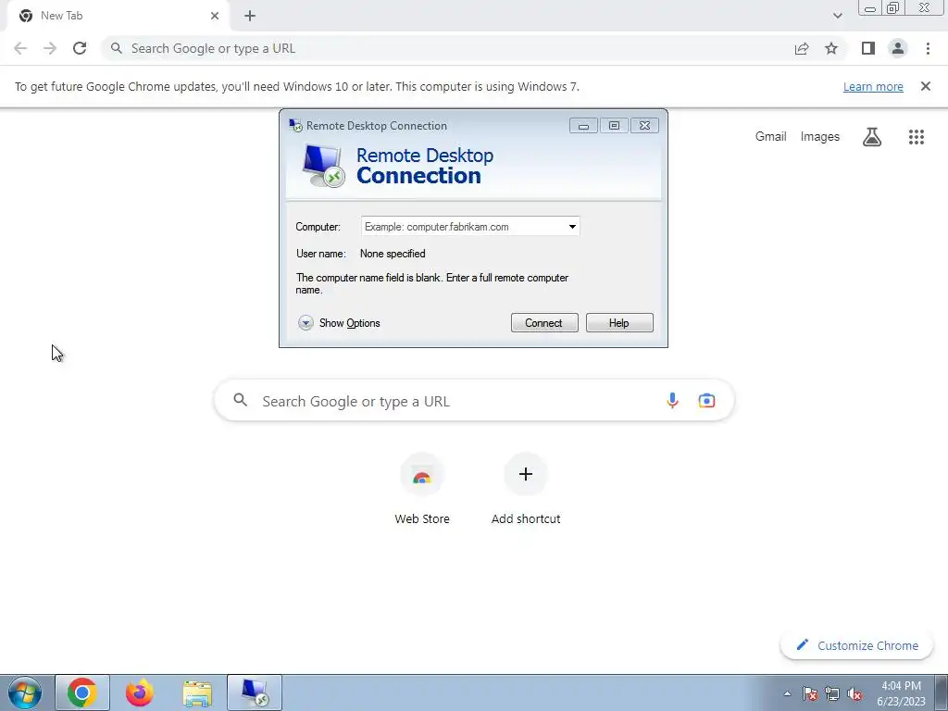The image size is (948, 711).
Task: Open a new tab with plus icon
Action: point(250,16)
